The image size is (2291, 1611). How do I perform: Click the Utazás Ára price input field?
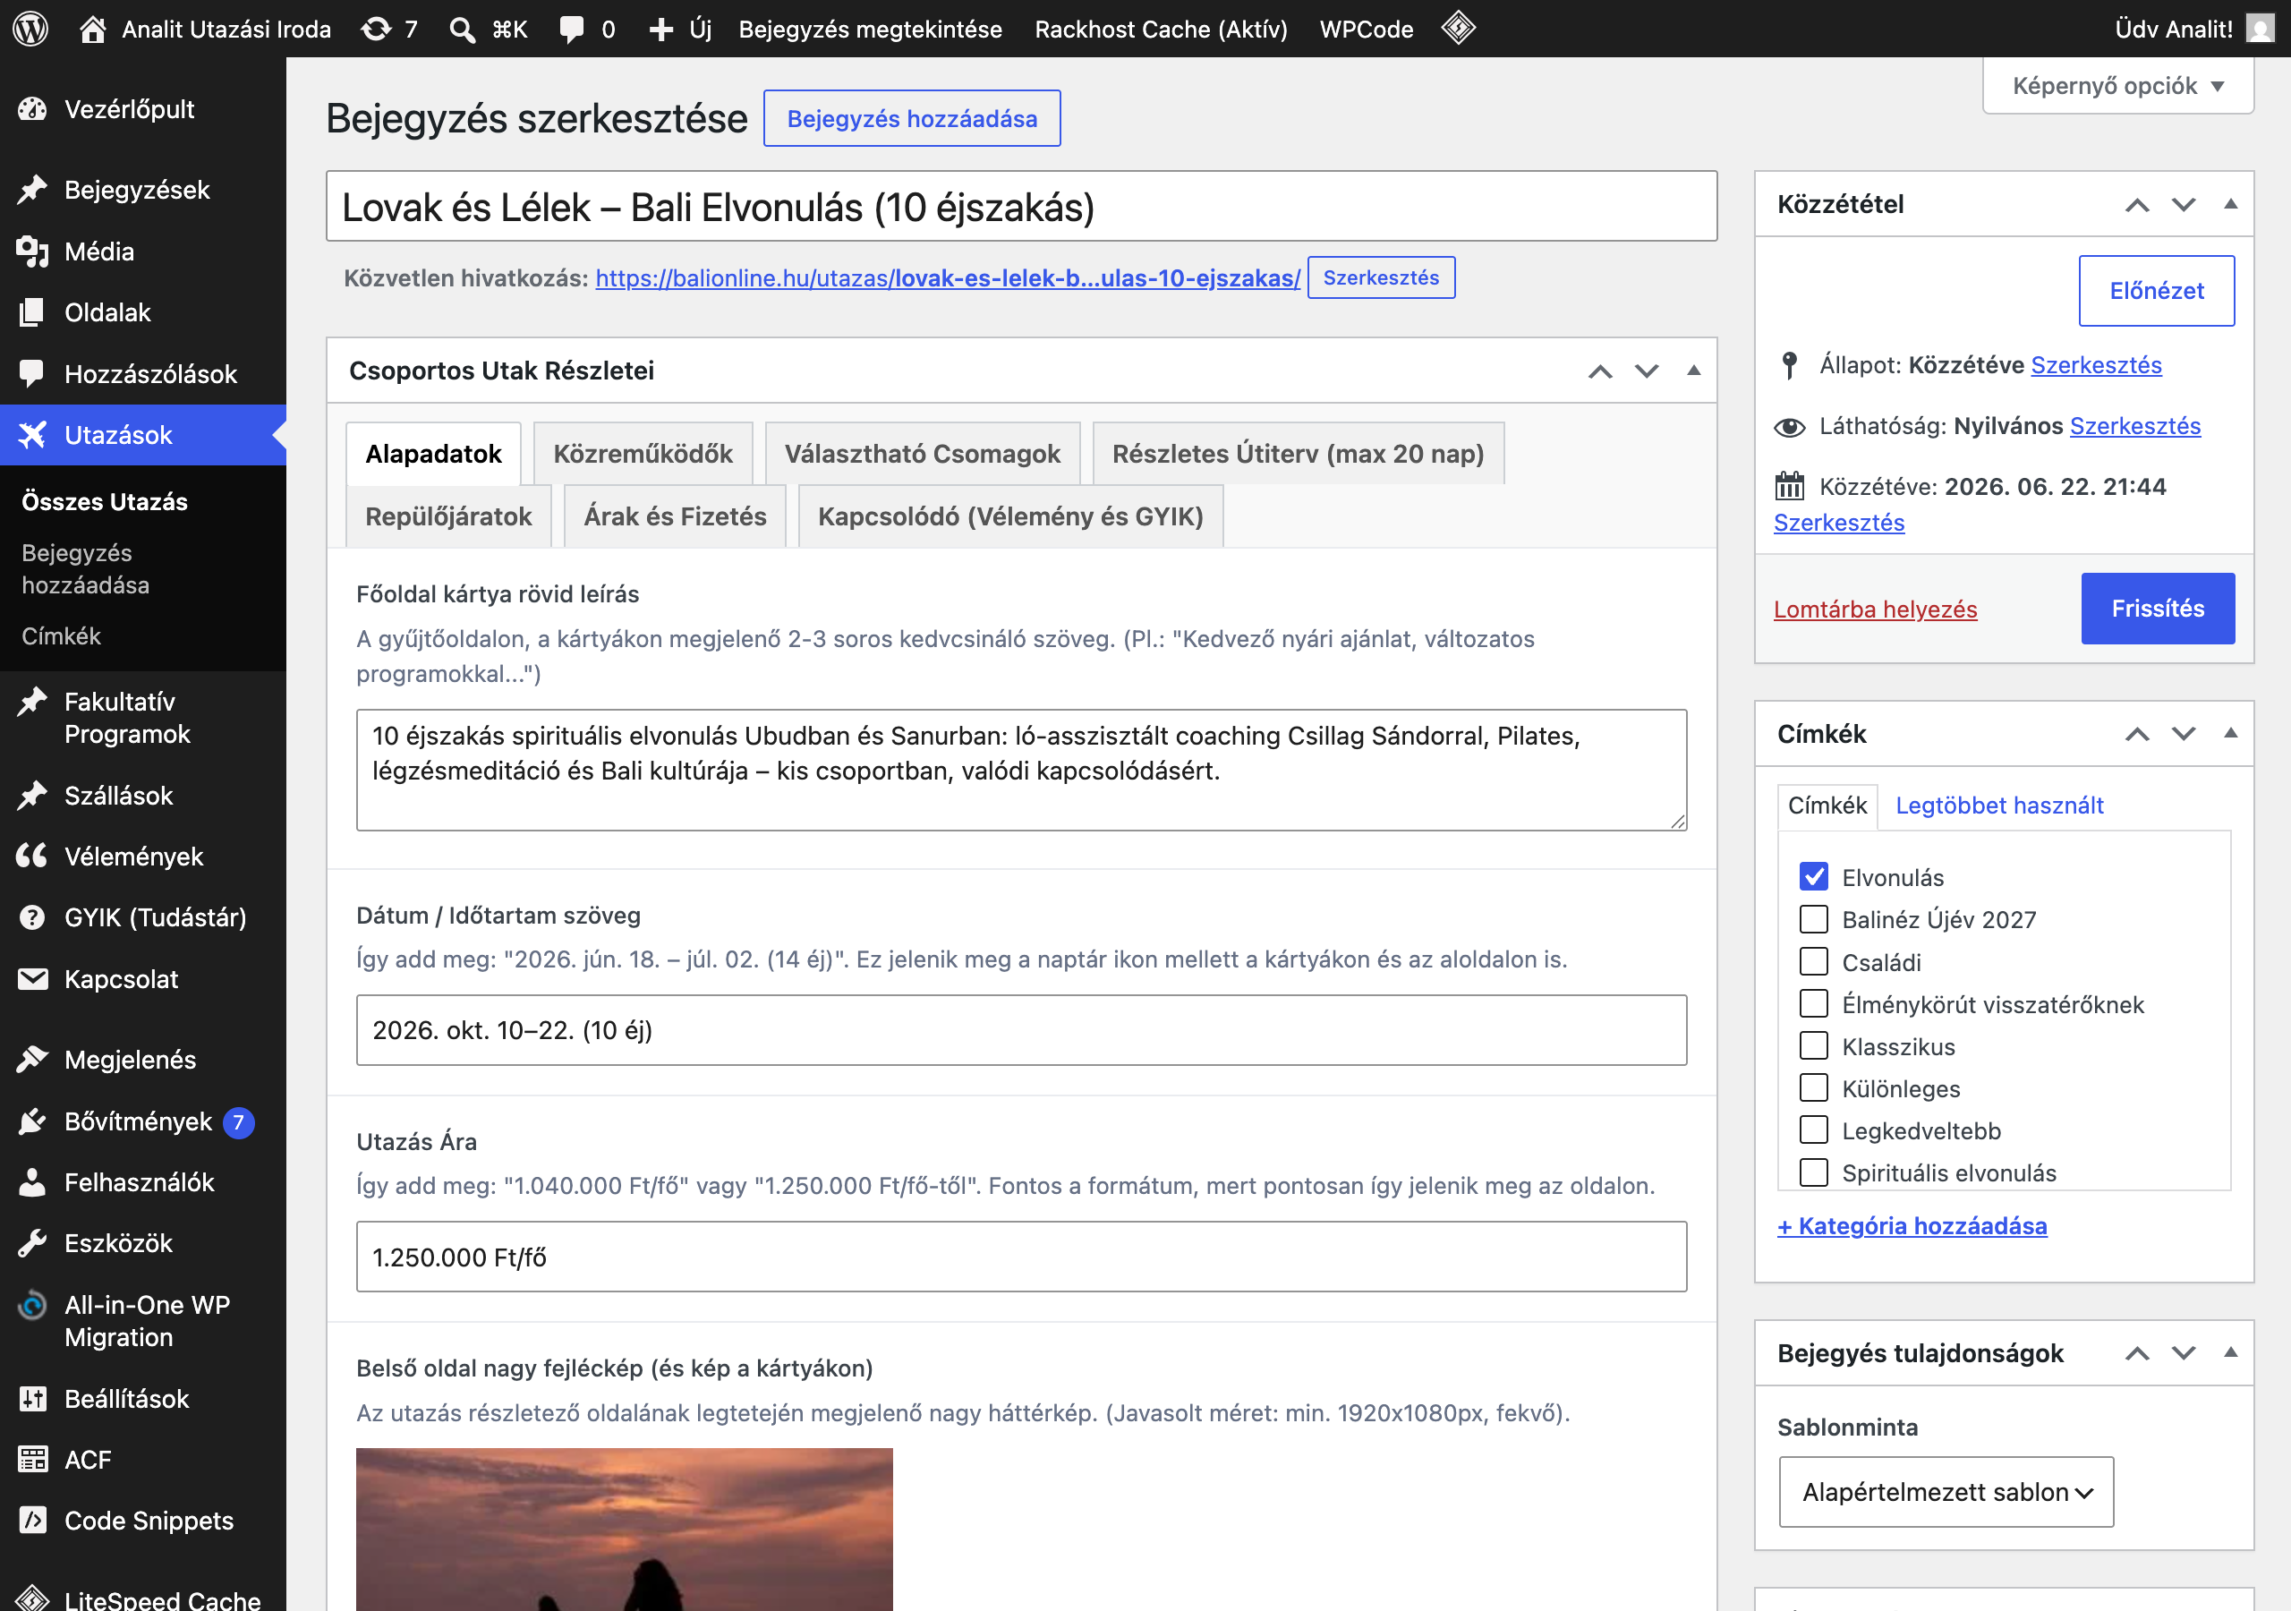coord(1021,1257)
